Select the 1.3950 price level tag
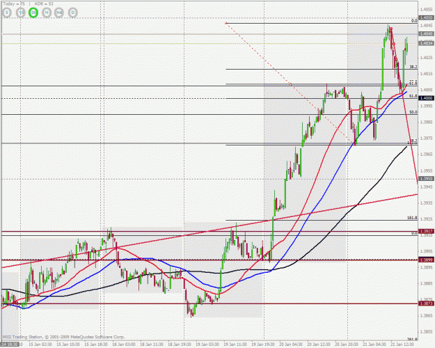The height and width of the screenshot is (348, 435). pyautogui.click(x=427, y=179)
